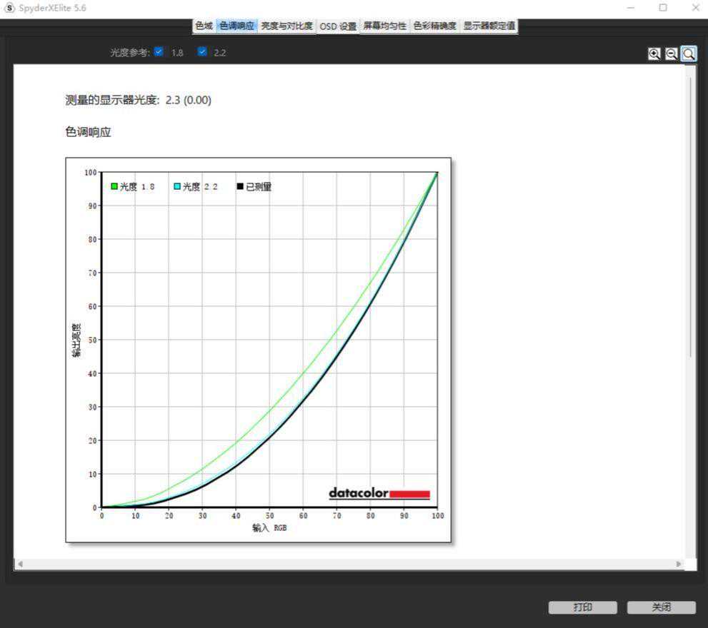Image resolution: width=708 pixels, height=628 pixels.
Task: Click the right arrow of horizontal scrollbar
Action: (679, 564)
